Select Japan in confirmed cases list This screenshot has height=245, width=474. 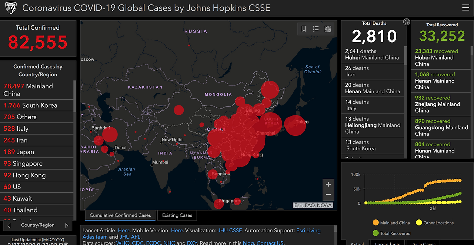[37, 152]
